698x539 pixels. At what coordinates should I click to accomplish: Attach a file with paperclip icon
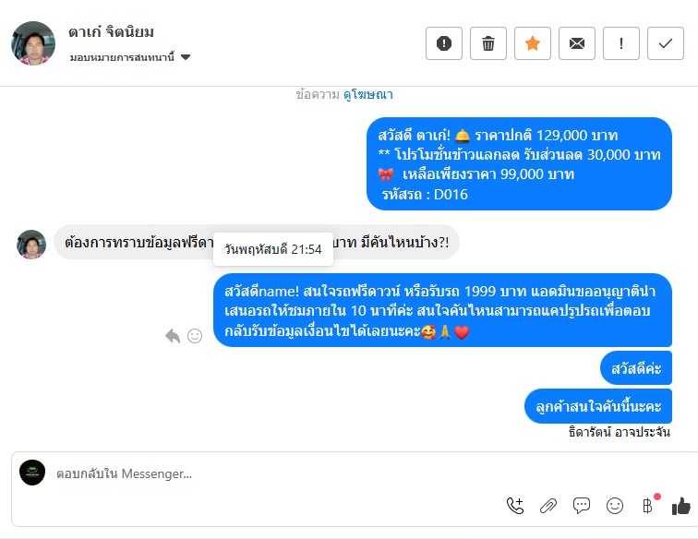tap(548, 506)
